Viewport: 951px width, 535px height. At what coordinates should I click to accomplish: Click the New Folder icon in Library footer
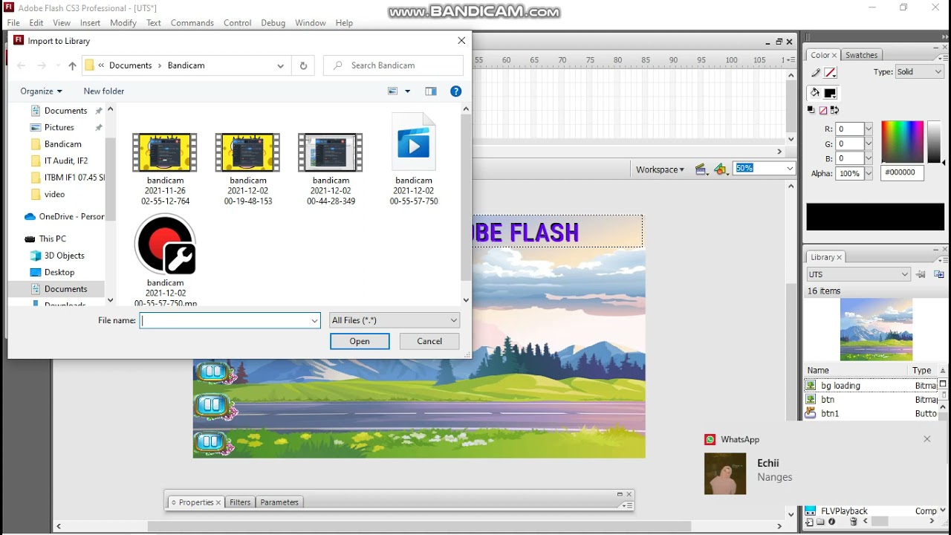pyautogui.click(x=821, y=522)
